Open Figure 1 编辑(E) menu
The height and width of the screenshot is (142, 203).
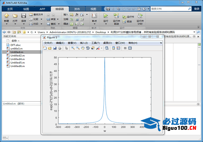coord(60,43)
